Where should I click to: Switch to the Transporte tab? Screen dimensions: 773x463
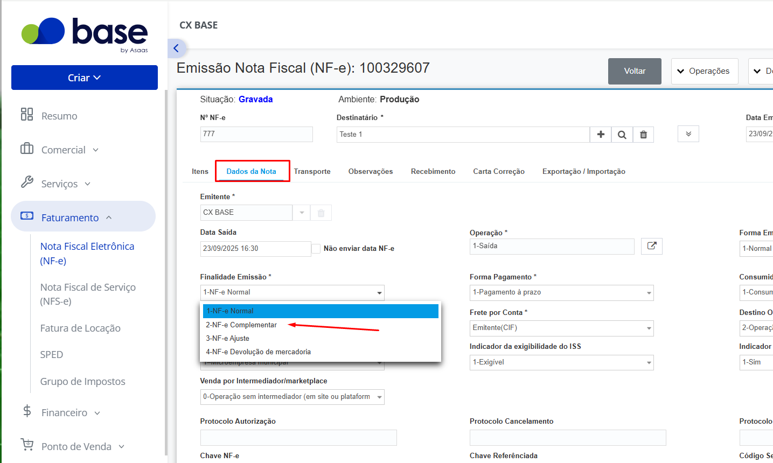pyautogui.click(x=312, y=172)
